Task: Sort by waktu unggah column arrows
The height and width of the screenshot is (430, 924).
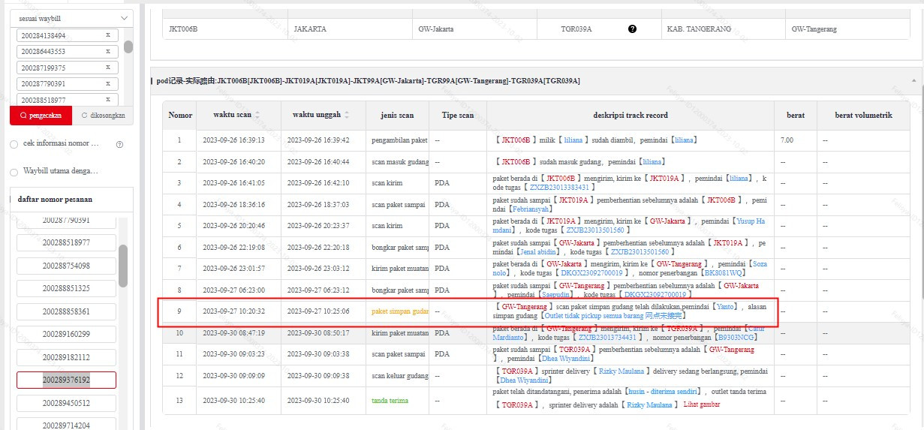Action: 347,115
